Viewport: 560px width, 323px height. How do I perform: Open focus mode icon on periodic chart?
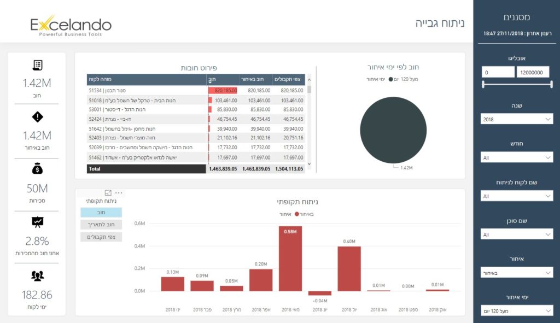(108, 193)
